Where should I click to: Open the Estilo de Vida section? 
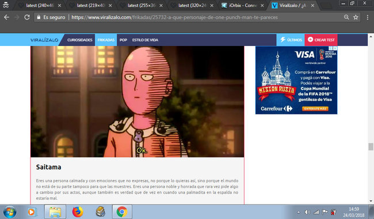point(145,40)
